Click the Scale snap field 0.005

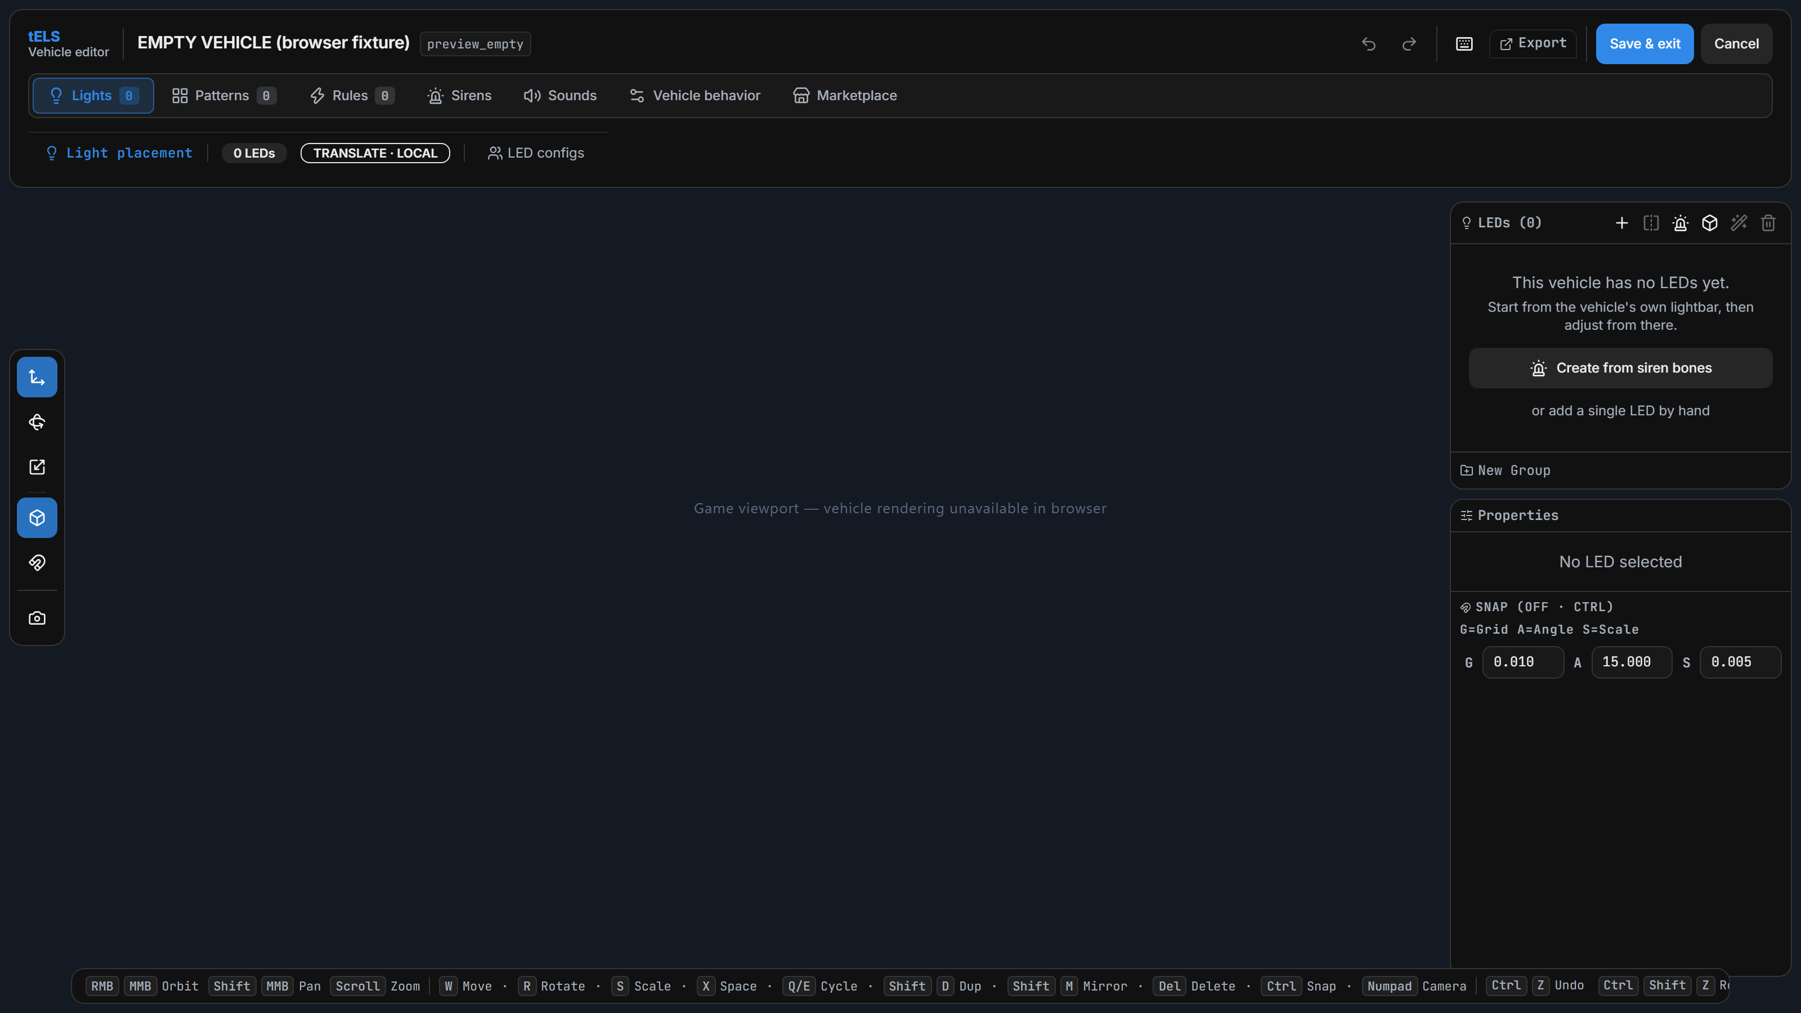[1740, 662]
